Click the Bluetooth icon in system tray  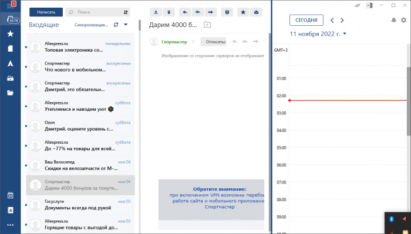392,219
